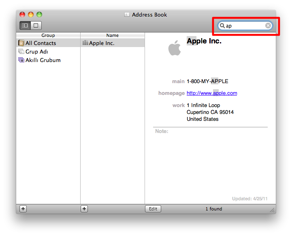
Task: Add a new contact with plus button
Action: [84, 209]
